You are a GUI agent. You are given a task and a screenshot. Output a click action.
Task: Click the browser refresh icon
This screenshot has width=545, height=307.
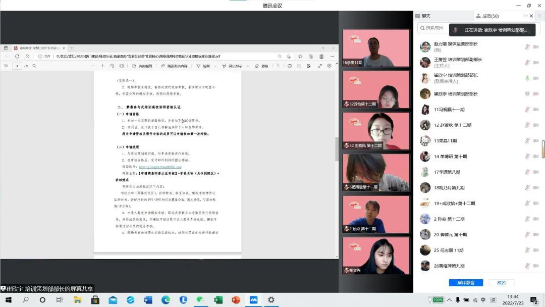point(17,57)
